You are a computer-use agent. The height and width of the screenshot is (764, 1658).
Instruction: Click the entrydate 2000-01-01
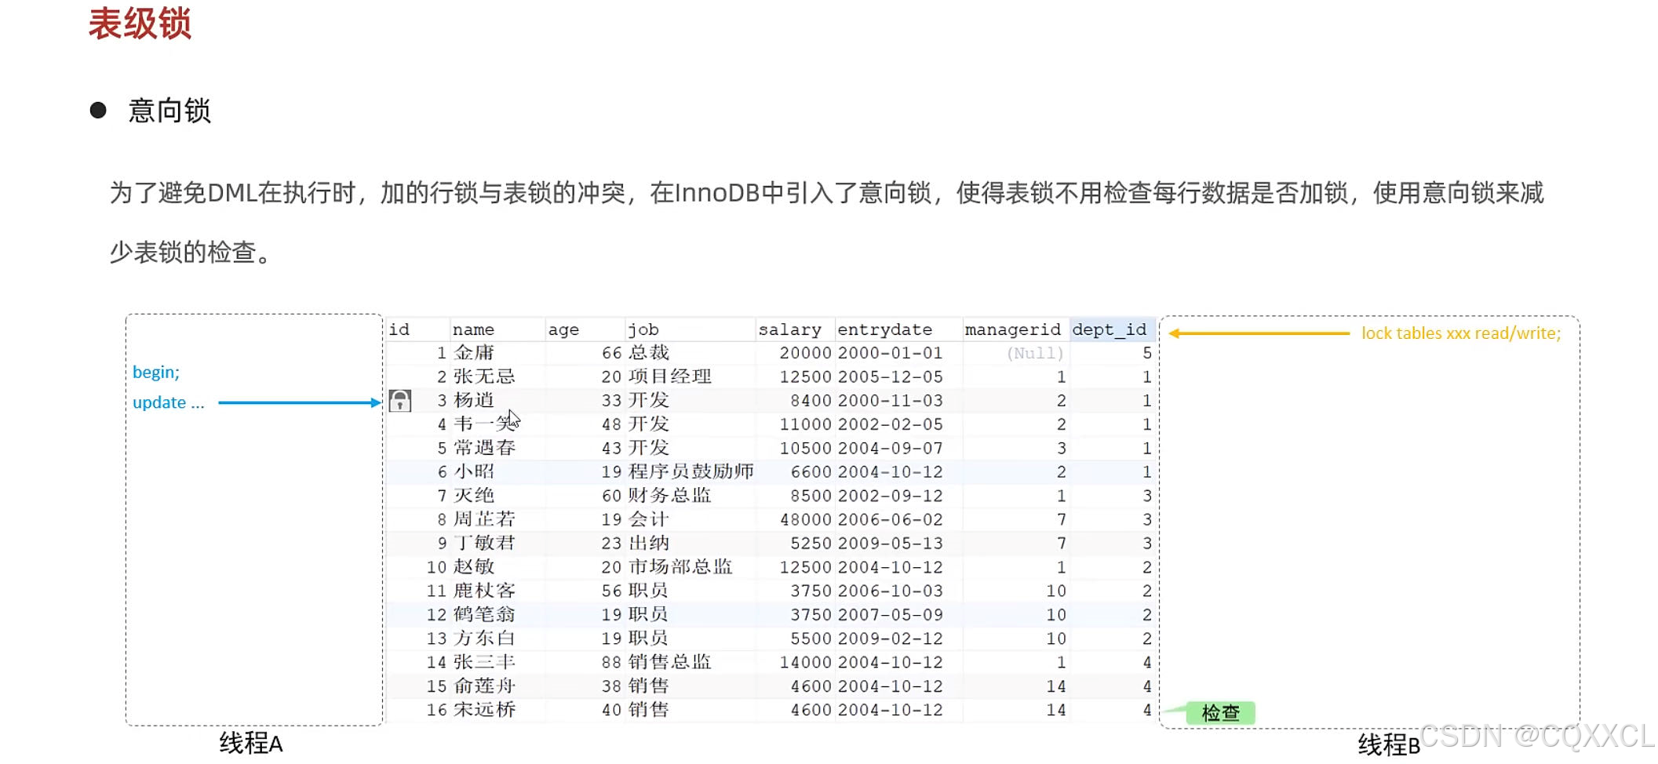891,353
